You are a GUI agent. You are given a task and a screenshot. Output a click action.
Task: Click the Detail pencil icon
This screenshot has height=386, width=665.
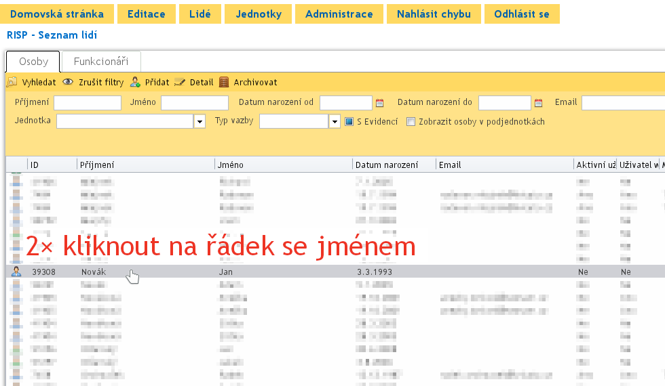[179, 83]
